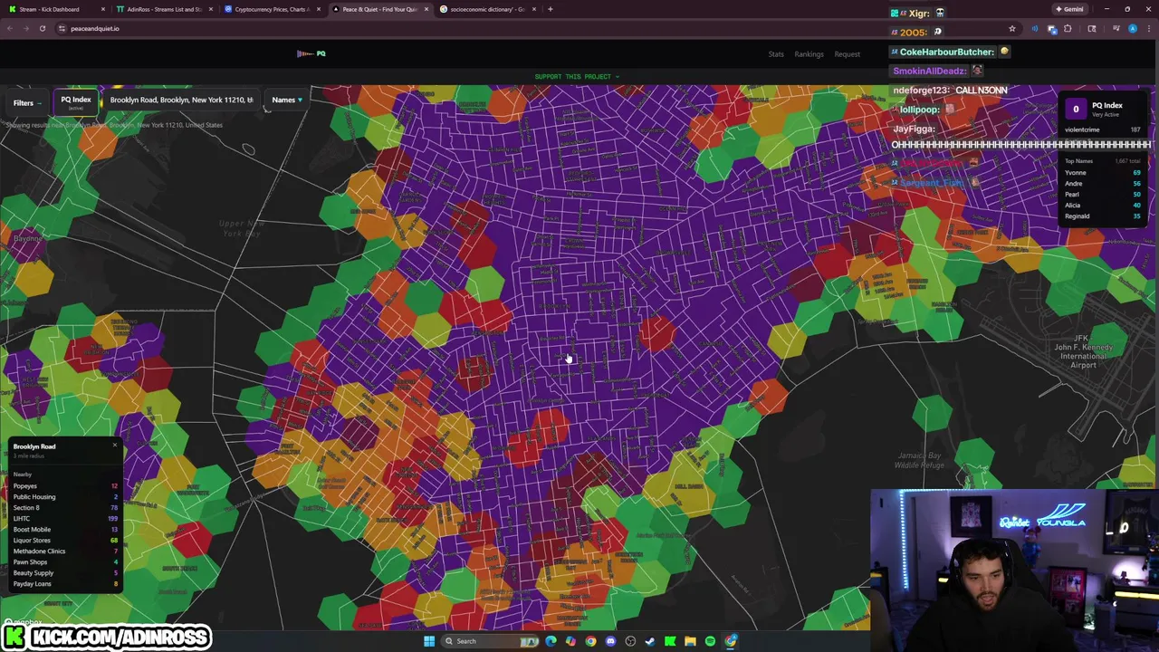Open the Chrome profile avatar
Image resolution: width=1159 pixels, height=652 pixels.
coord(1132,28)
